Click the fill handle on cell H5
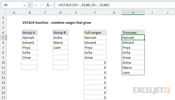175x100 pixels. 144,40
